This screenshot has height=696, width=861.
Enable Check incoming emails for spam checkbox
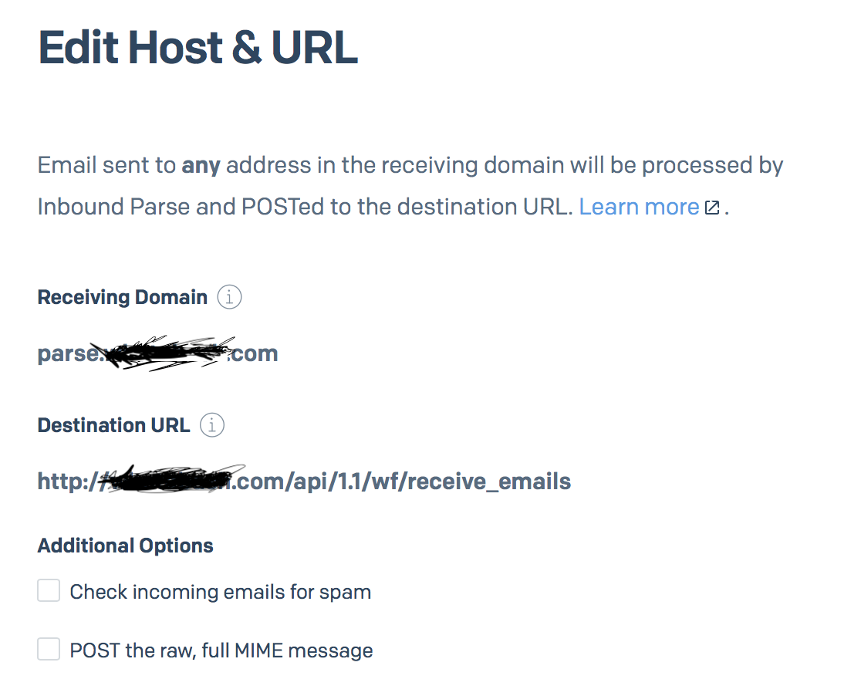tap(49, 592)
